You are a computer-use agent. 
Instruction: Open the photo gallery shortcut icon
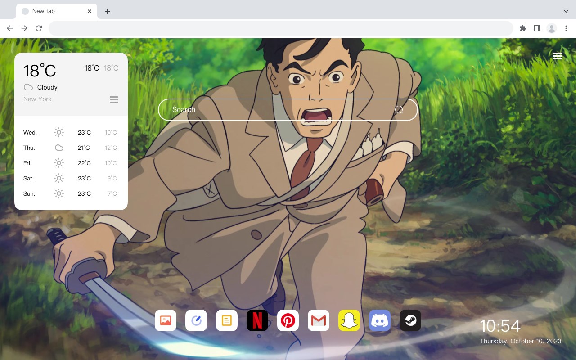click(x=166, y=320)
